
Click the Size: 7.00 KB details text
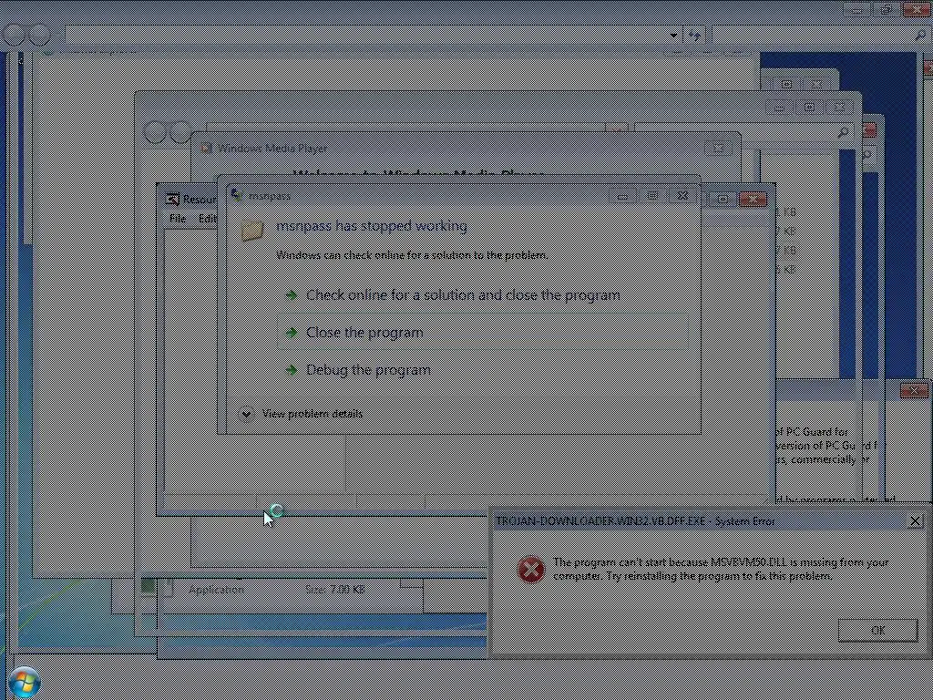(335, 590)
